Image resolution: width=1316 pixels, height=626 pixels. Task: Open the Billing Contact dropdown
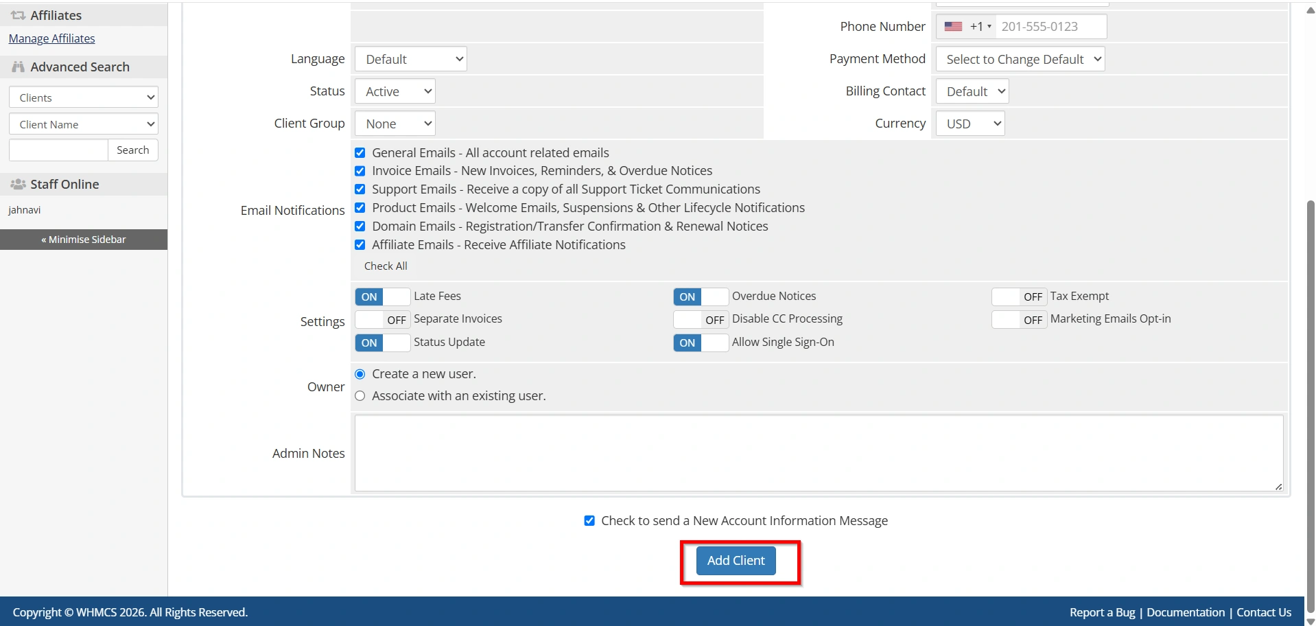972,91
